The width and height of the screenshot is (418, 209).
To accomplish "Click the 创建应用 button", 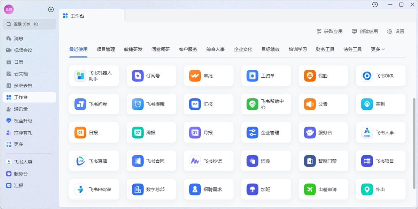I will (365, 31).
